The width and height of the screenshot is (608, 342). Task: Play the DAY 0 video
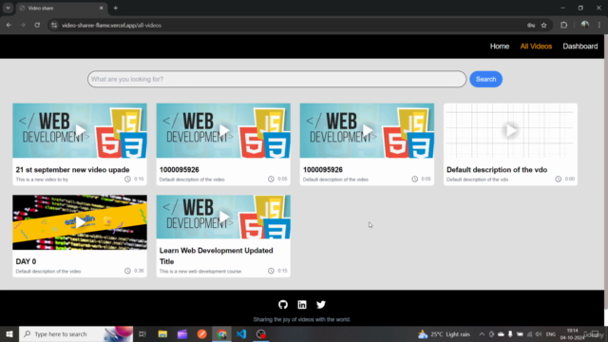pos(80,222)
